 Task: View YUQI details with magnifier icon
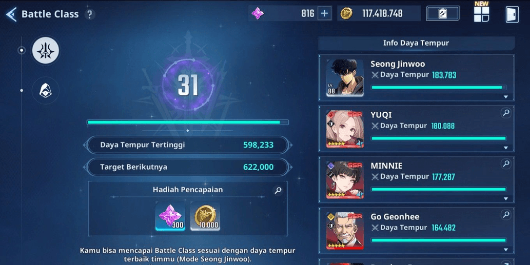click(506, 113)
